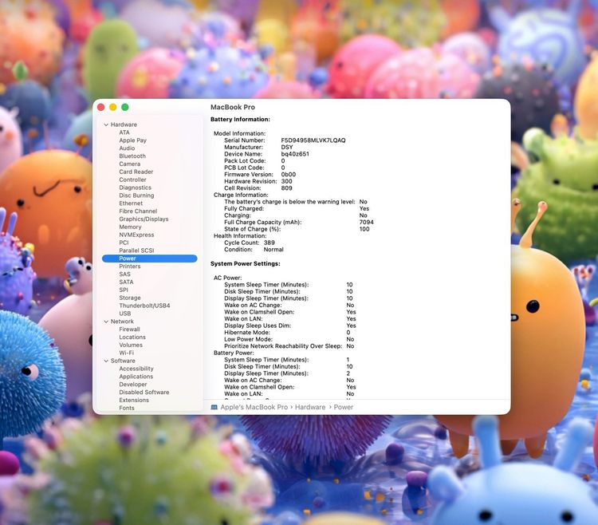Click the Cell Revision value 809
Viewport: 598px width, 525px height.
[x=286, y=188]
